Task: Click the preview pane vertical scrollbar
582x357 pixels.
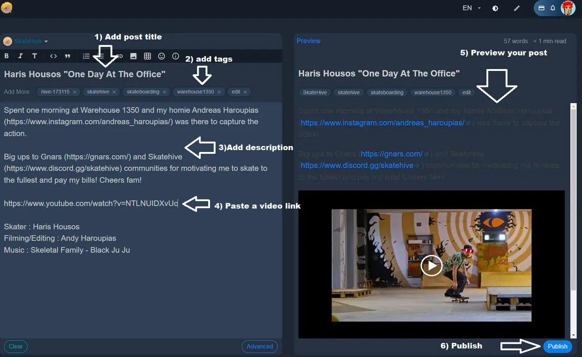Action: pyautogui.click(x=573, y=221)
